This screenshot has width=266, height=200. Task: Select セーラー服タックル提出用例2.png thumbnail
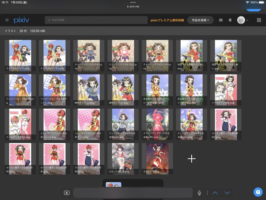coord(226,124)
